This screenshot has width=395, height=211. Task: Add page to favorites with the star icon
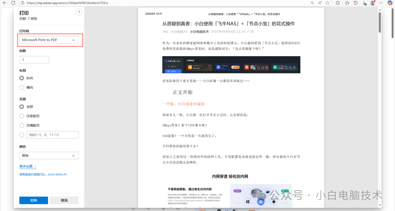click(x=327, y=3)
